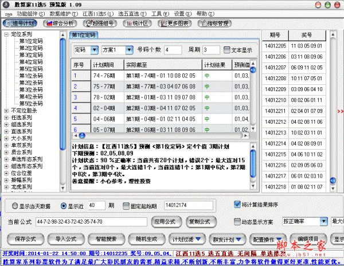Switch to 第1位定码 tab
Image resolution: width=344 pixels, height=266 pixels.
84,35
